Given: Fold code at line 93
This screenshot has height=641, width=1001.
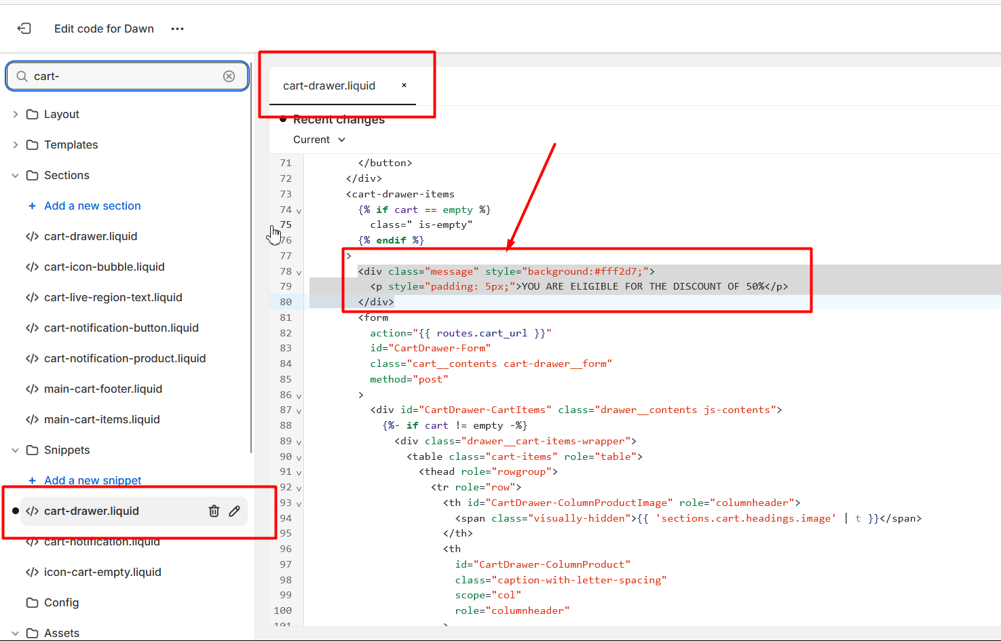Looking at the screenshot, I should coord(299,504).
